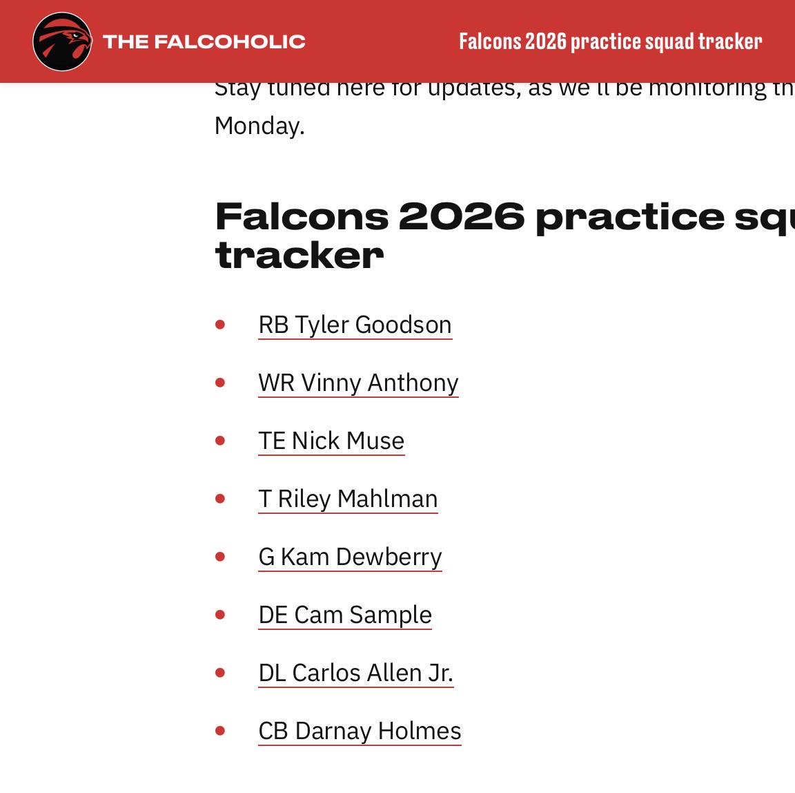The height and width of the screenshot is (793, 795).
Task: Click the red bullet beside RB Tyler Goodson
Action: click(220, 324)
